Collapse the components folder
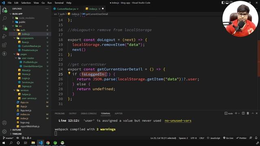The image size is (260, 146). (x=27, y=38)
